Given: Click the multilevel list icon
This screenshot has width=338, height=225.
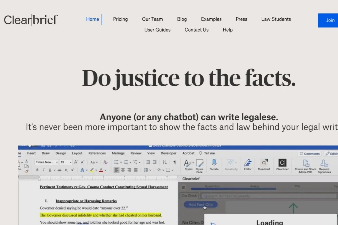Looking at the screenshot, I should tap(135, 162).
